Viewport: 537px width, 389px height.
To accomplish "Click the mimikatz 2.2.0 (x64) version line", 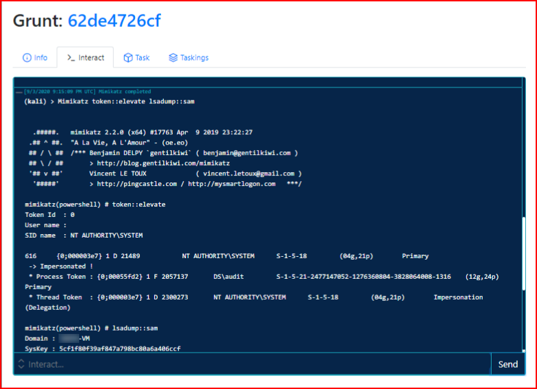I will click(161, 132).
